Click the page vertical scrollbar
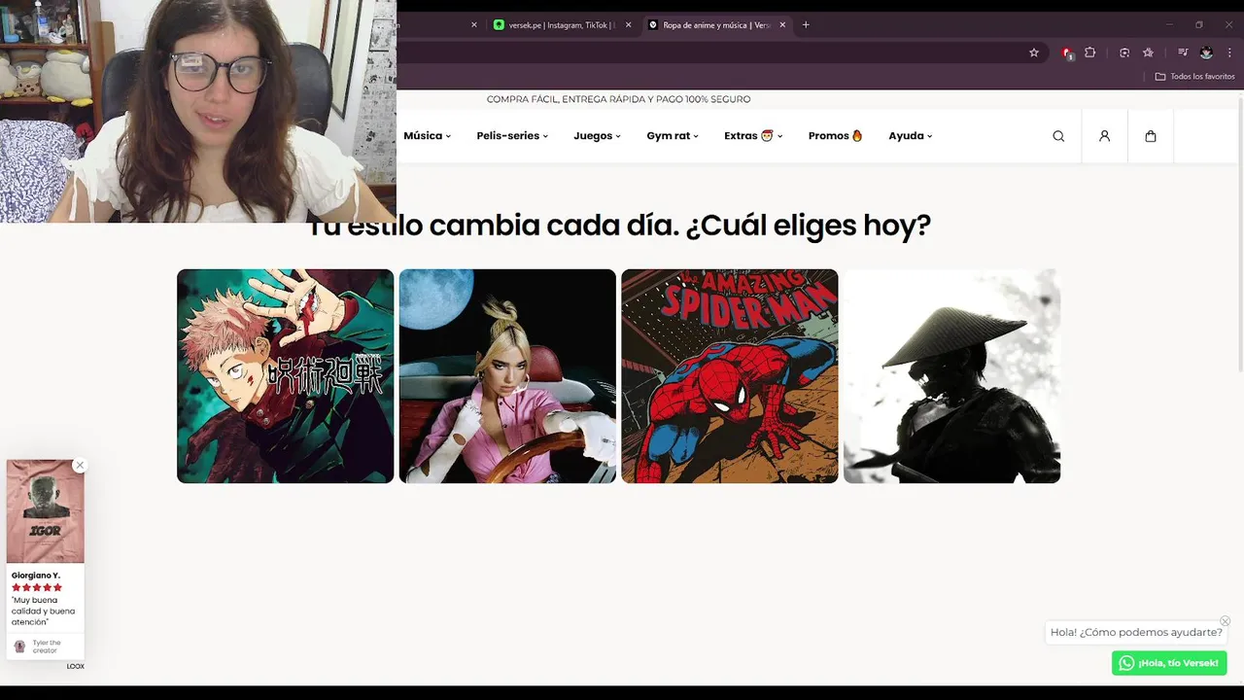Screen dimensions: 1244x700 pyautogui.click(x=1240, y=233)
